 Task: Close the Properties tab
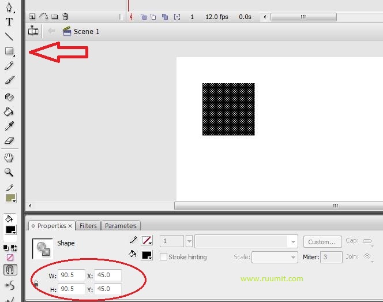(70, 226)
